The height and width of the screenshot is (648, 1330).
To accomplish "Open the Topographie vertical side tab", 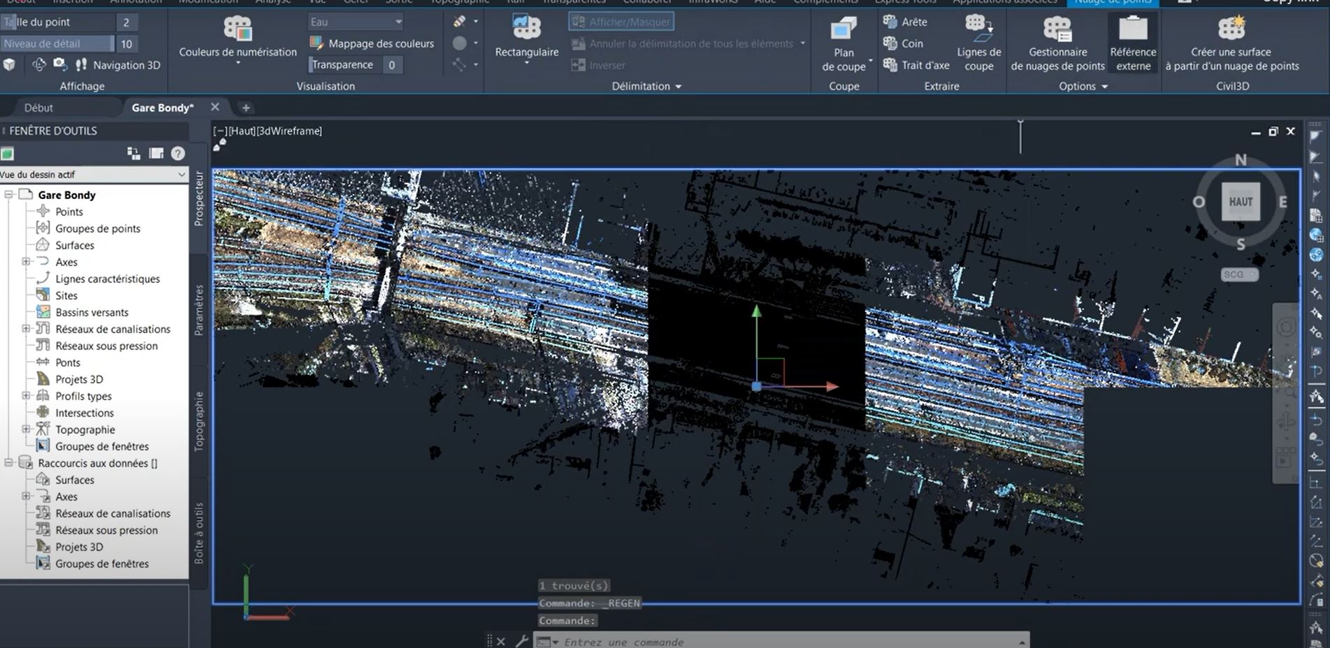I will (198, 421).
